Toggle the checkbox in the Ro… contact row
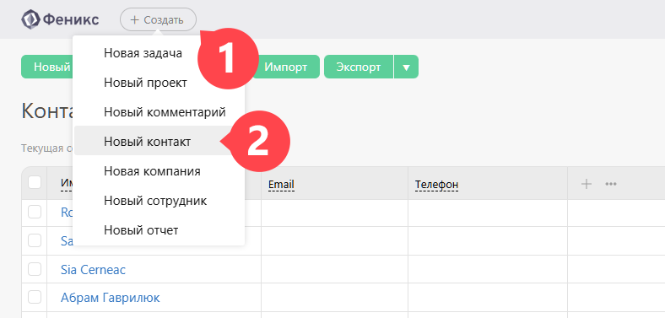 point(35,212)
